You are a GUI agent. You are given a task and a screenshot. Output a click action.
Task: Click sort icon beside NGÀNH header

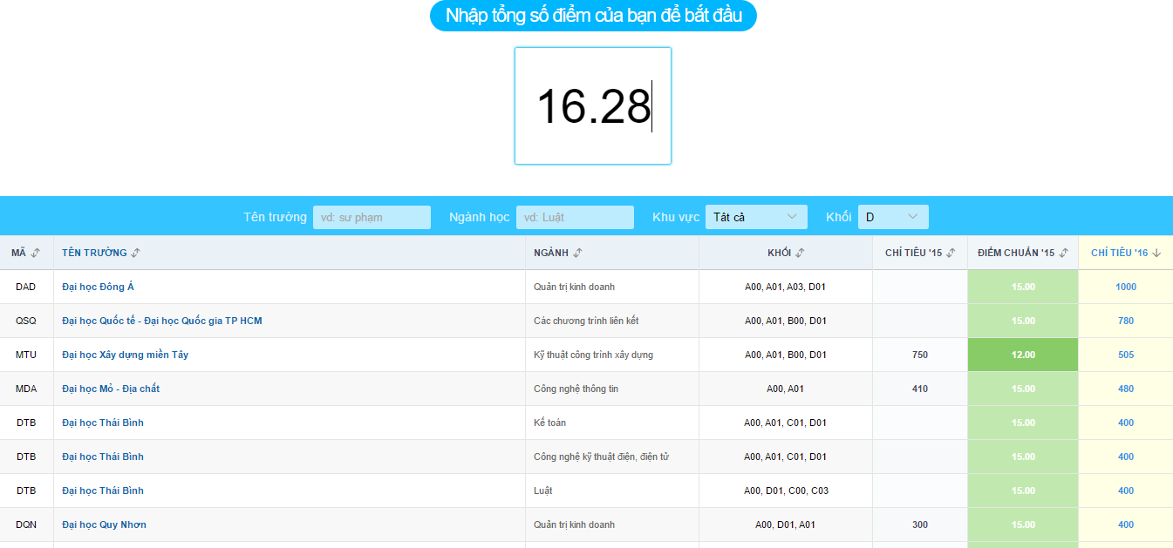pos(577,253)
